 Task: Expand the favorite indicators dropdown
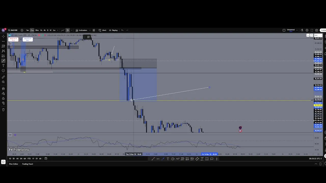(x=90, y=30)
